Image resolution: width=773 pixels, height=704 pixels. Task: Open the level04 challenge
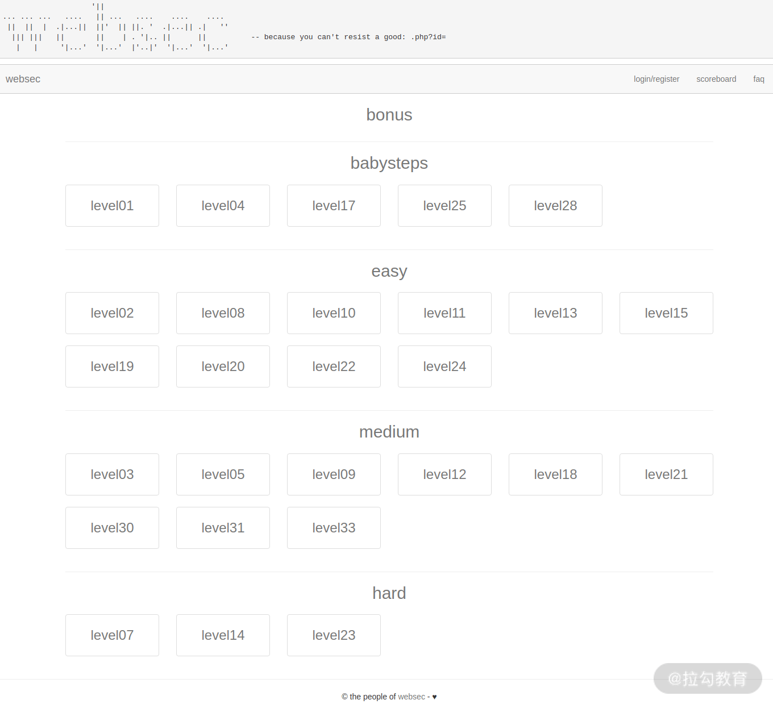(223, 206)
